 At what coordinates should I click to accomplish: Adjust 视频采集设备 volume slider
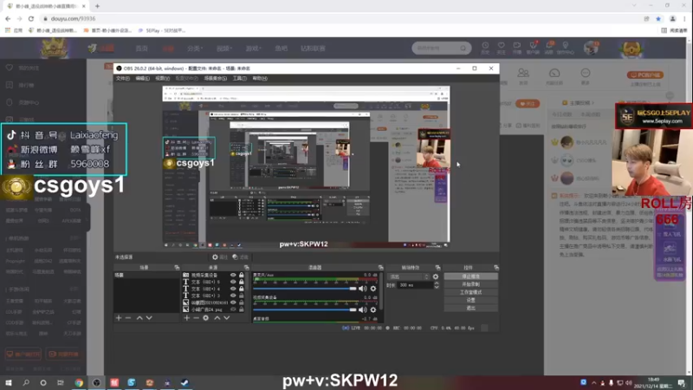305,310
